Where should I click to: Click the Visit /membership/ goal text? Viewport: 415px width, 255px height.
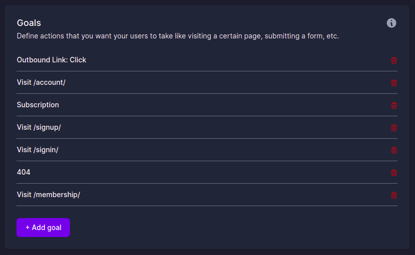tap(48, 195)
